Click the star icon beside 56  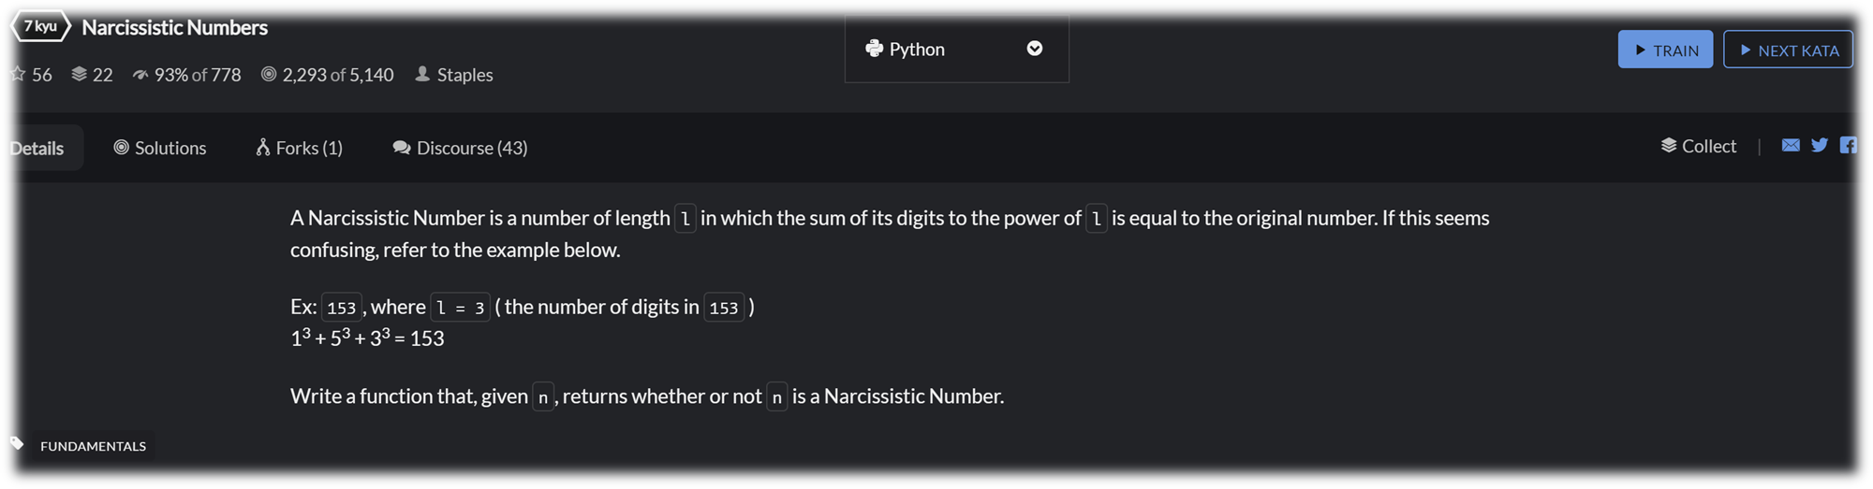click(x=18, y=74)
